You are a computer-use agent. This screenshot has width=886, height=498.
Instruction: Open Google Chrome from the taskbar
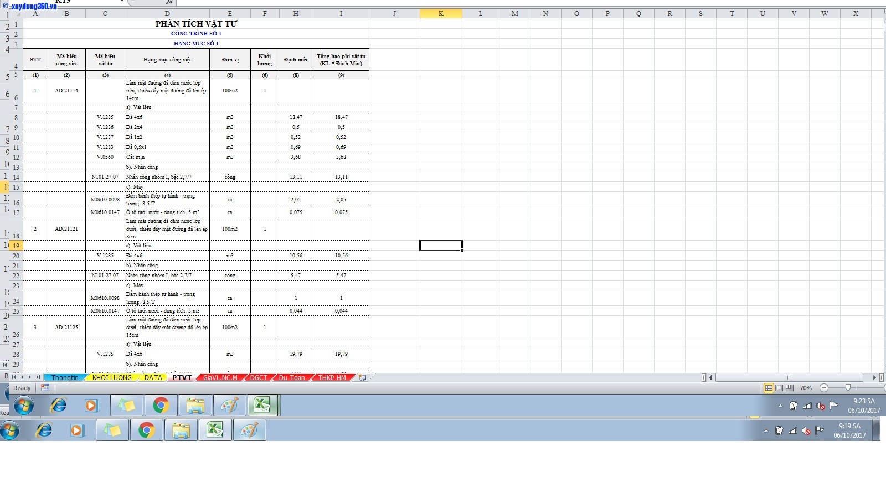pos(161,406)
